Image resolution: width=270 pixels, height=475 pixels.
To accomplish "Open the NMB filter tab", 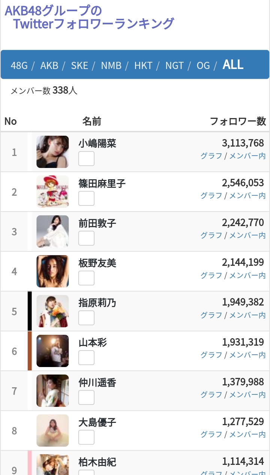I will click(111, 66).
